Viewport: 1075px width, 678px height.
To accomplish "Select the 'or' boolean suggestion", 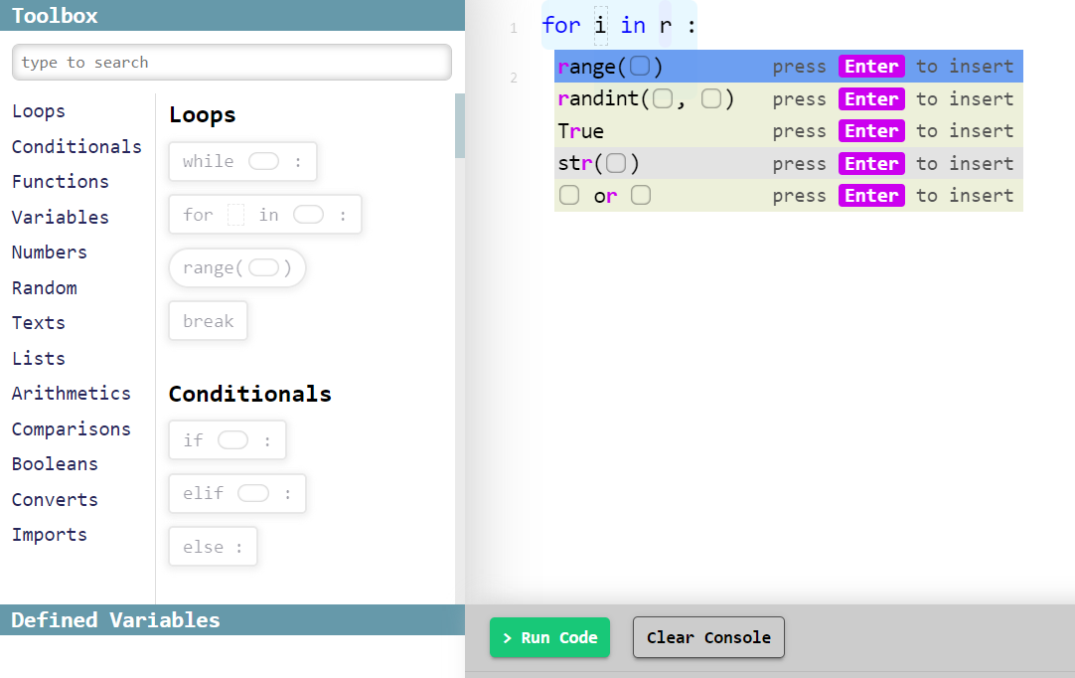I will click(604, 195).
